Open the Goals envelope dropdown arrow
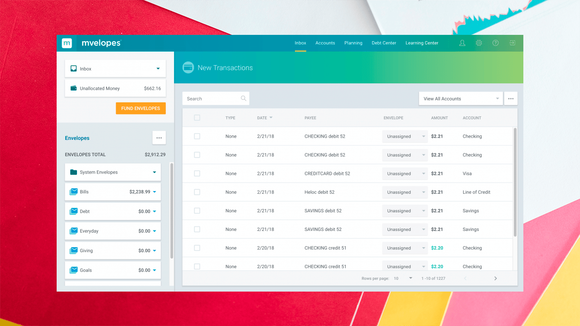This screenshot has width=580, height=326. (155, 270)
